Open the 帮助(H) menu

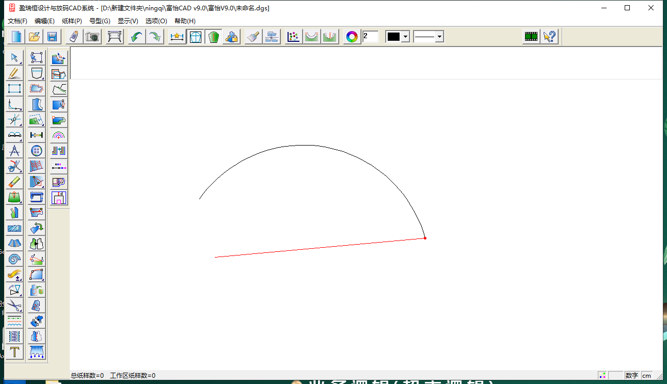pyautogui.click(x=185, y=21)
